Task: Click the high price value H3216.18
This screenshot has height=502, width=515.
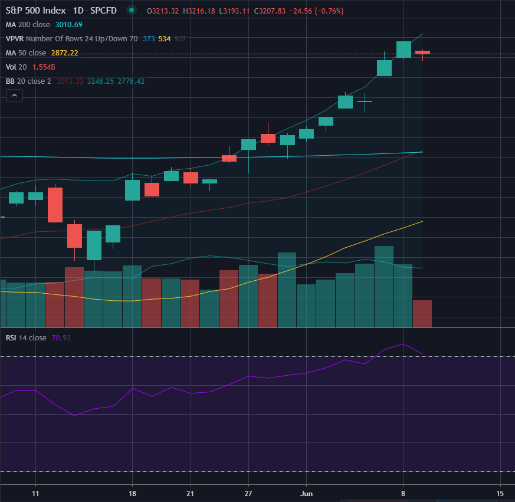Action: [199, 11]
